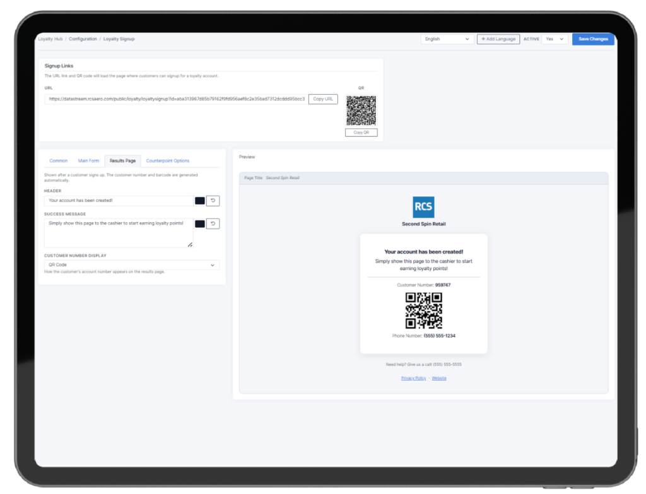The image size is (646, 494).
Task: Click the RCS logo in preview
Action: click(x=423, y=207)
